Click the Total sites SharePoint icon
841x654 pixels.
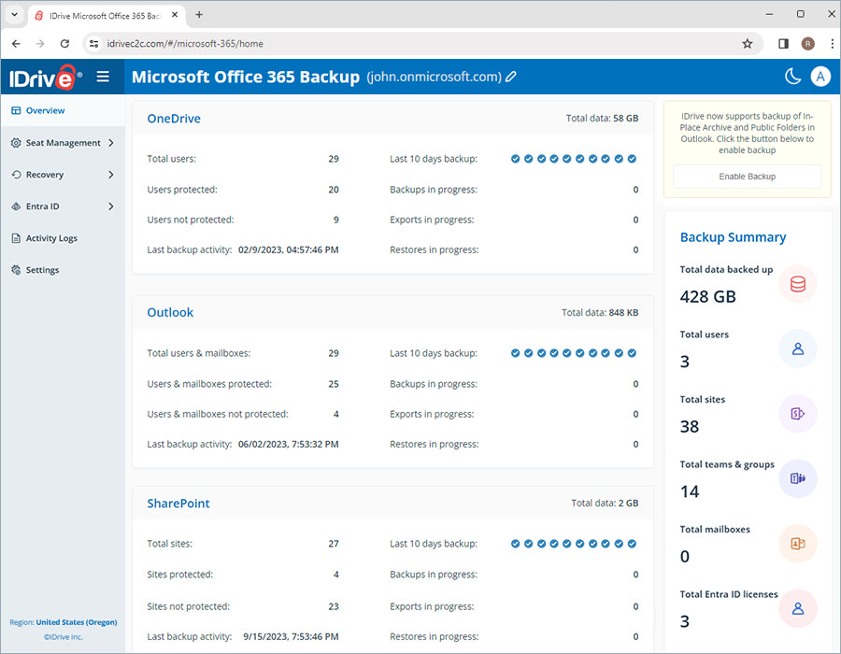pos(798,413)
